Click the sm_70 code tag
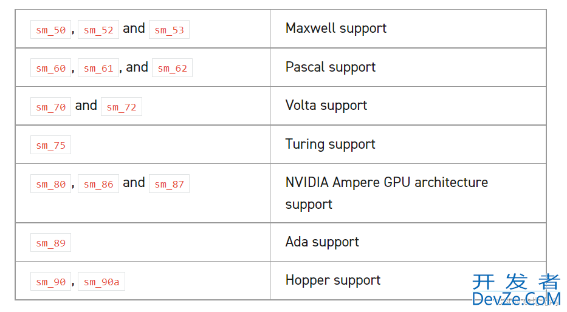Image resolution: width=567 pixels, height=312 pixels. click(50, 106)
